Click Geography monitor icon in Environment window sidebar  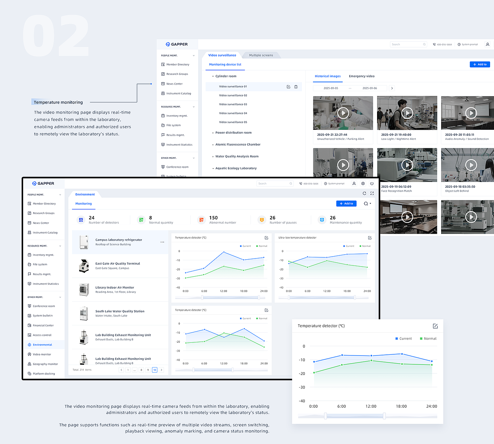pyautogui.click(x=29, y=364)
